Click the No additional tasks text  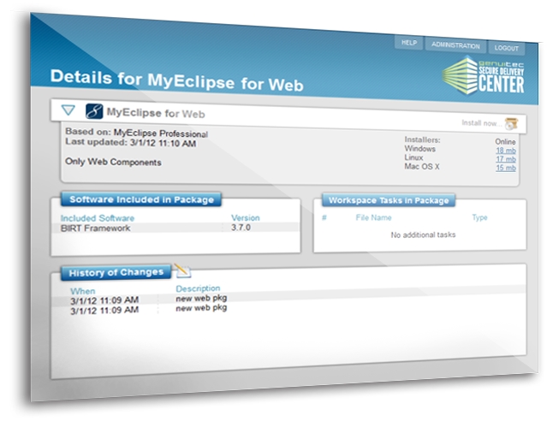[x=423, y=234]
